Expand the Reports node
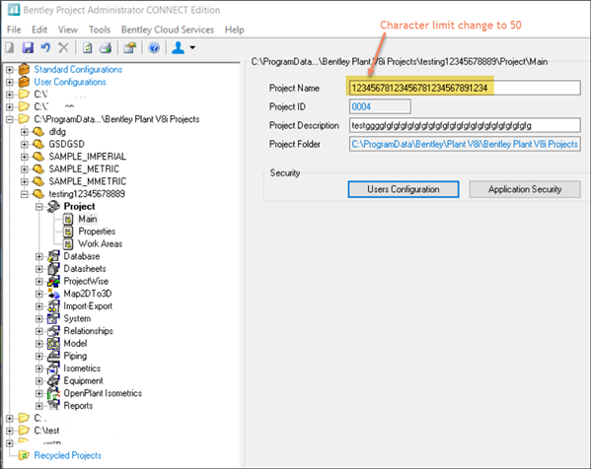This screenshot has width=591, height=469. coord(39,405)
